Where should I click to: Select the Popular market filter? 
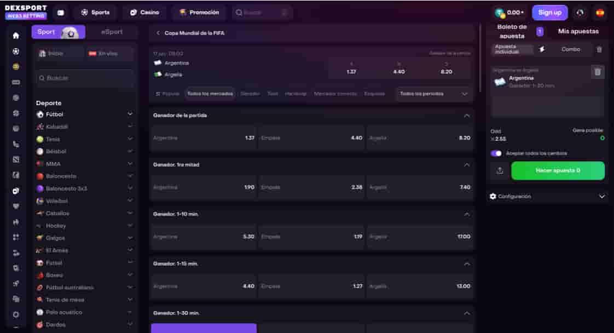coord(167,94)
